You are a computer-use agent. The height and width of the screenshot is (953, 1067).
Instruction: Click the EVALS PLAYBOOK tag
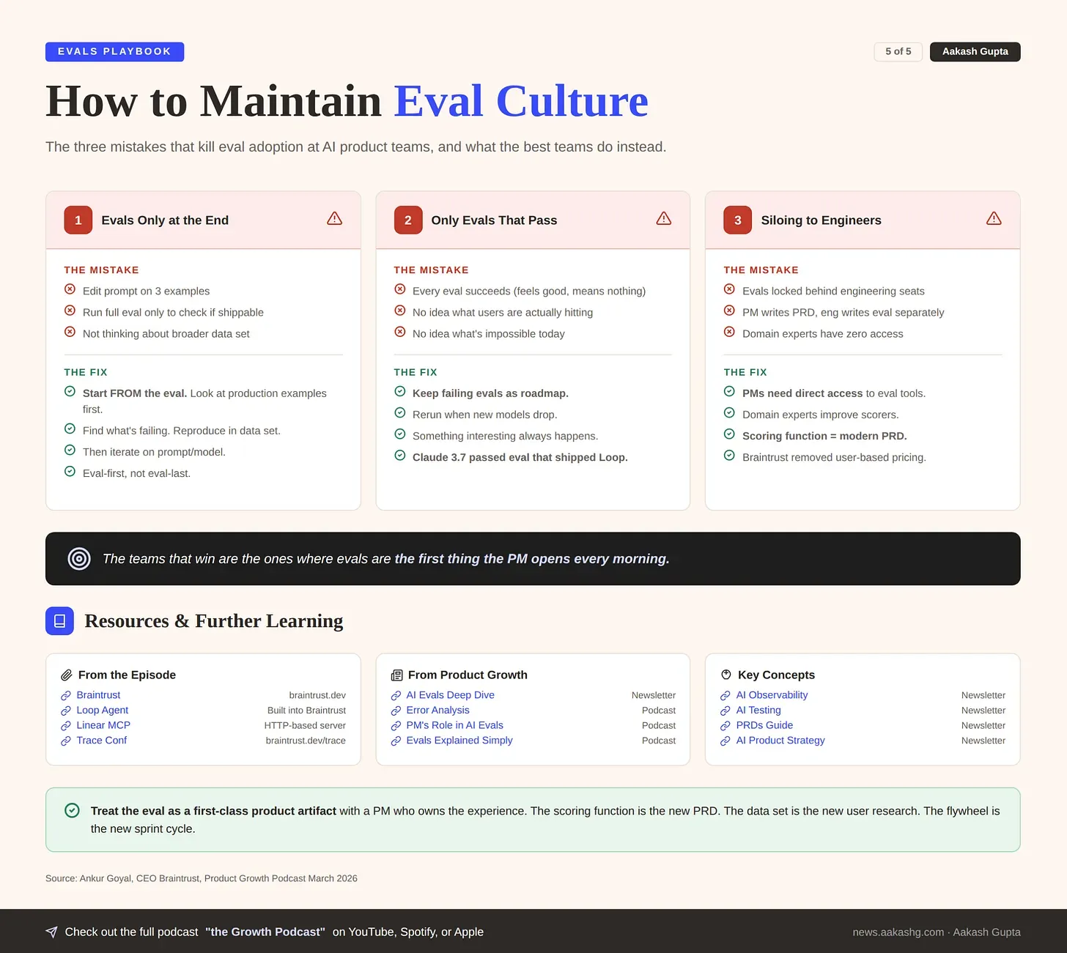[114, 51]
